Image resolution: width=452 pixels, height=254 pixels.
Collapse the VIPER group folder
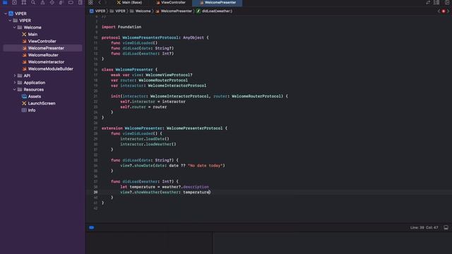[10, 20]
